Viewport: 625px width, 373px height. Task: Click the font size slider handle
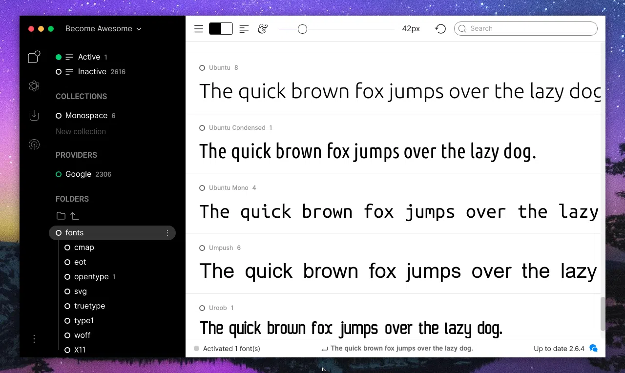pyautogui.click(x=302, y=29)
